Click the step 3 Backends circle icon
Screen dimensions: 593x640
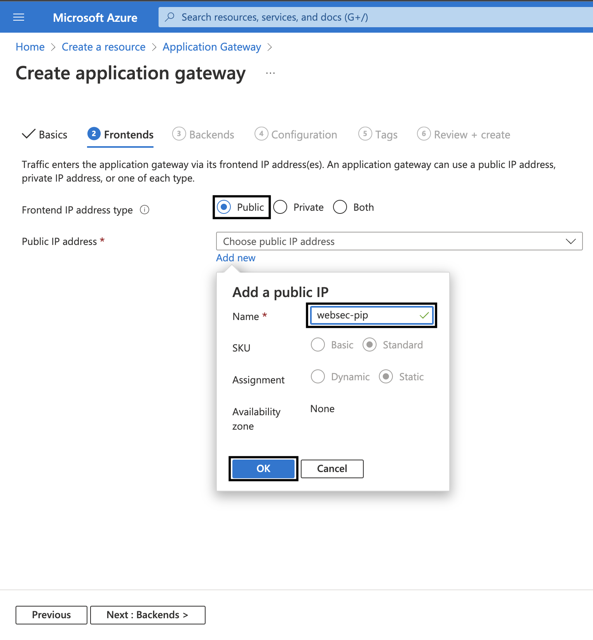coord(179,134)
